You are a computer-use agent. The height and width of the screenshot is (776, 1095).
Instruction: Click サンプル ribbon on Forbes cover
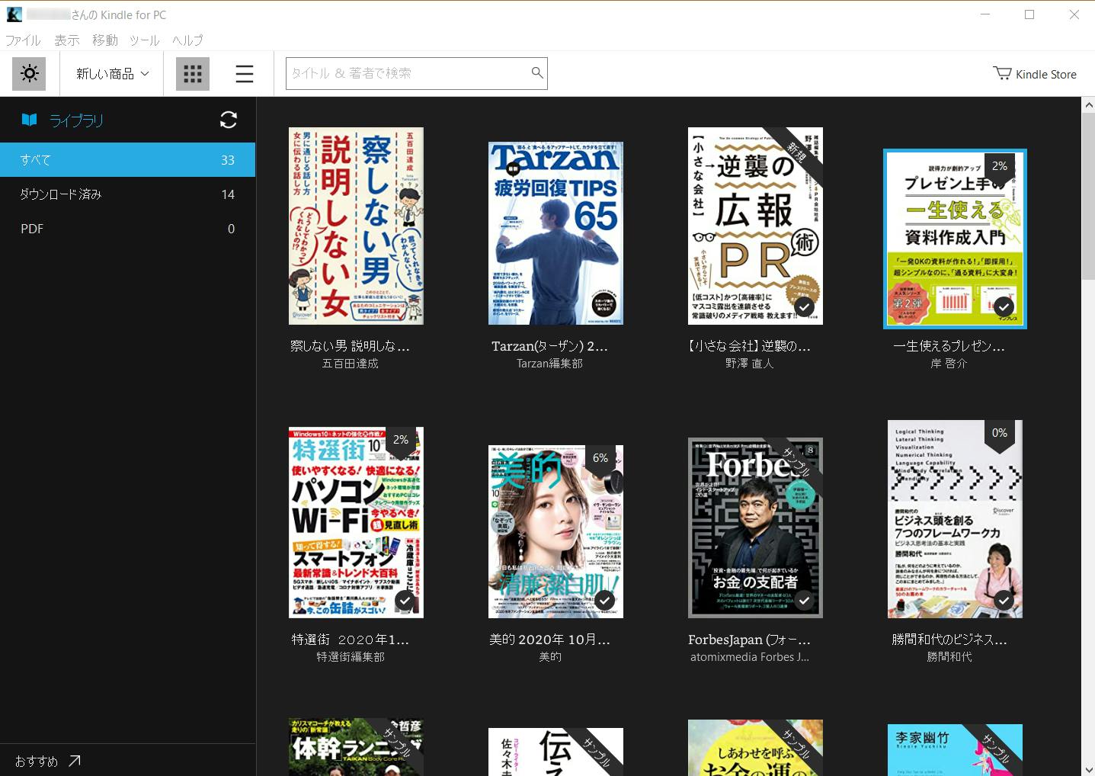pyautogui.click(x=797, y=463)
